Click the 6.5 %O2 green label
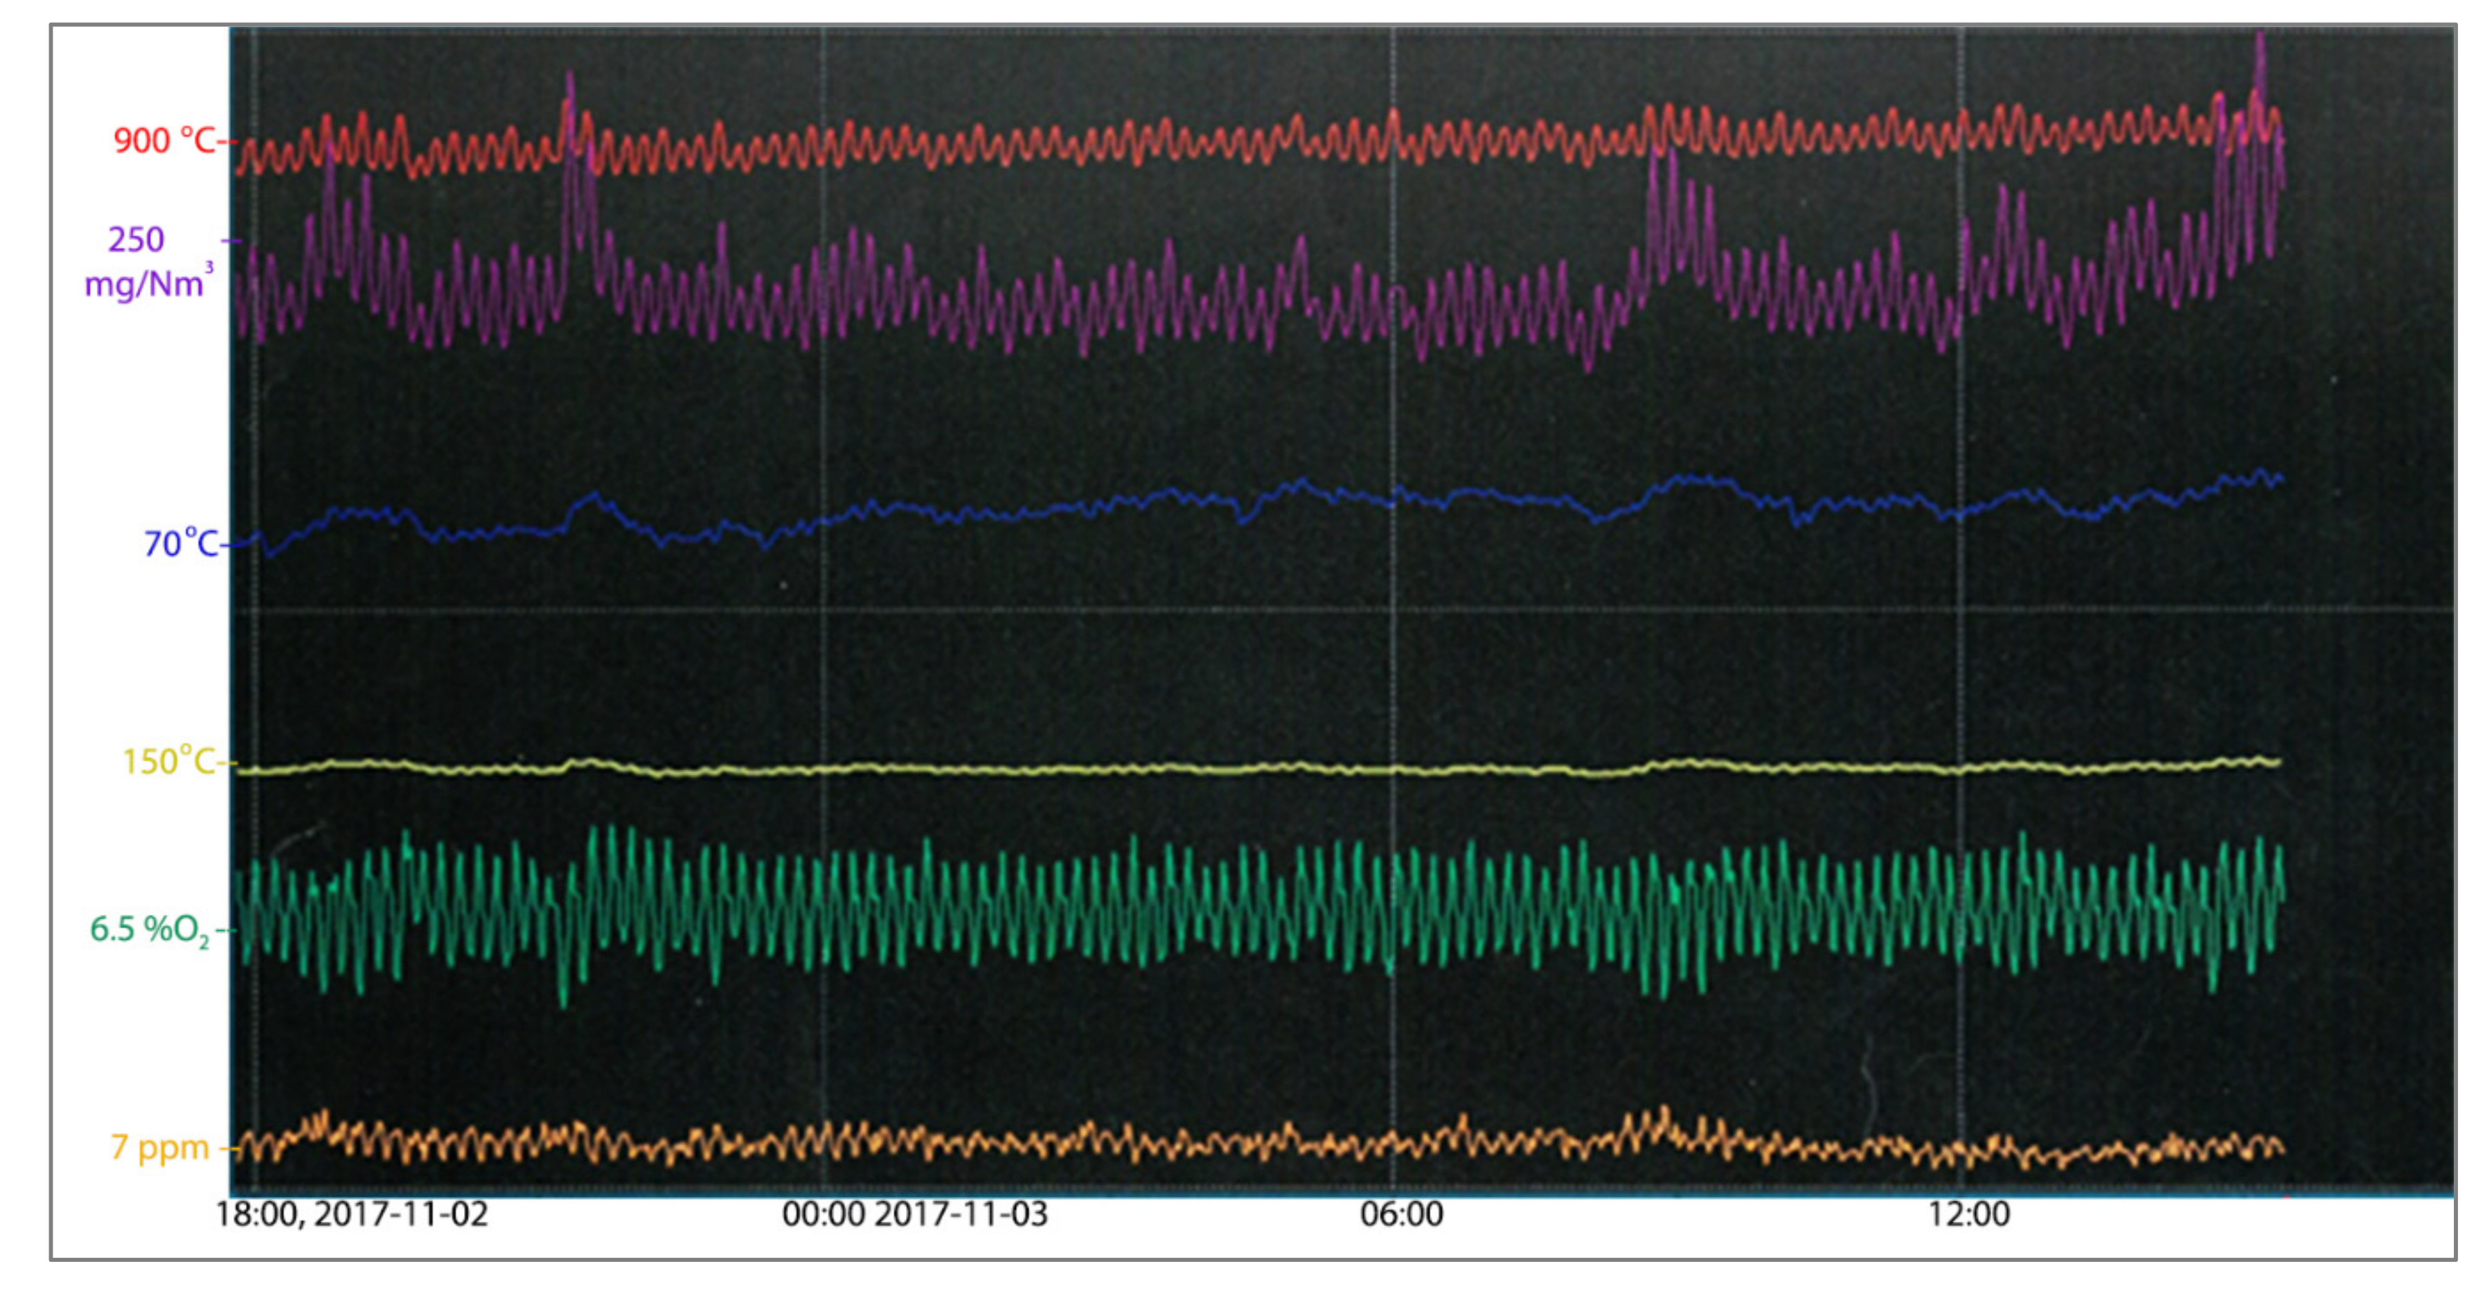The height and width of the screenshot is (1291, 2485). pos(150,929)
